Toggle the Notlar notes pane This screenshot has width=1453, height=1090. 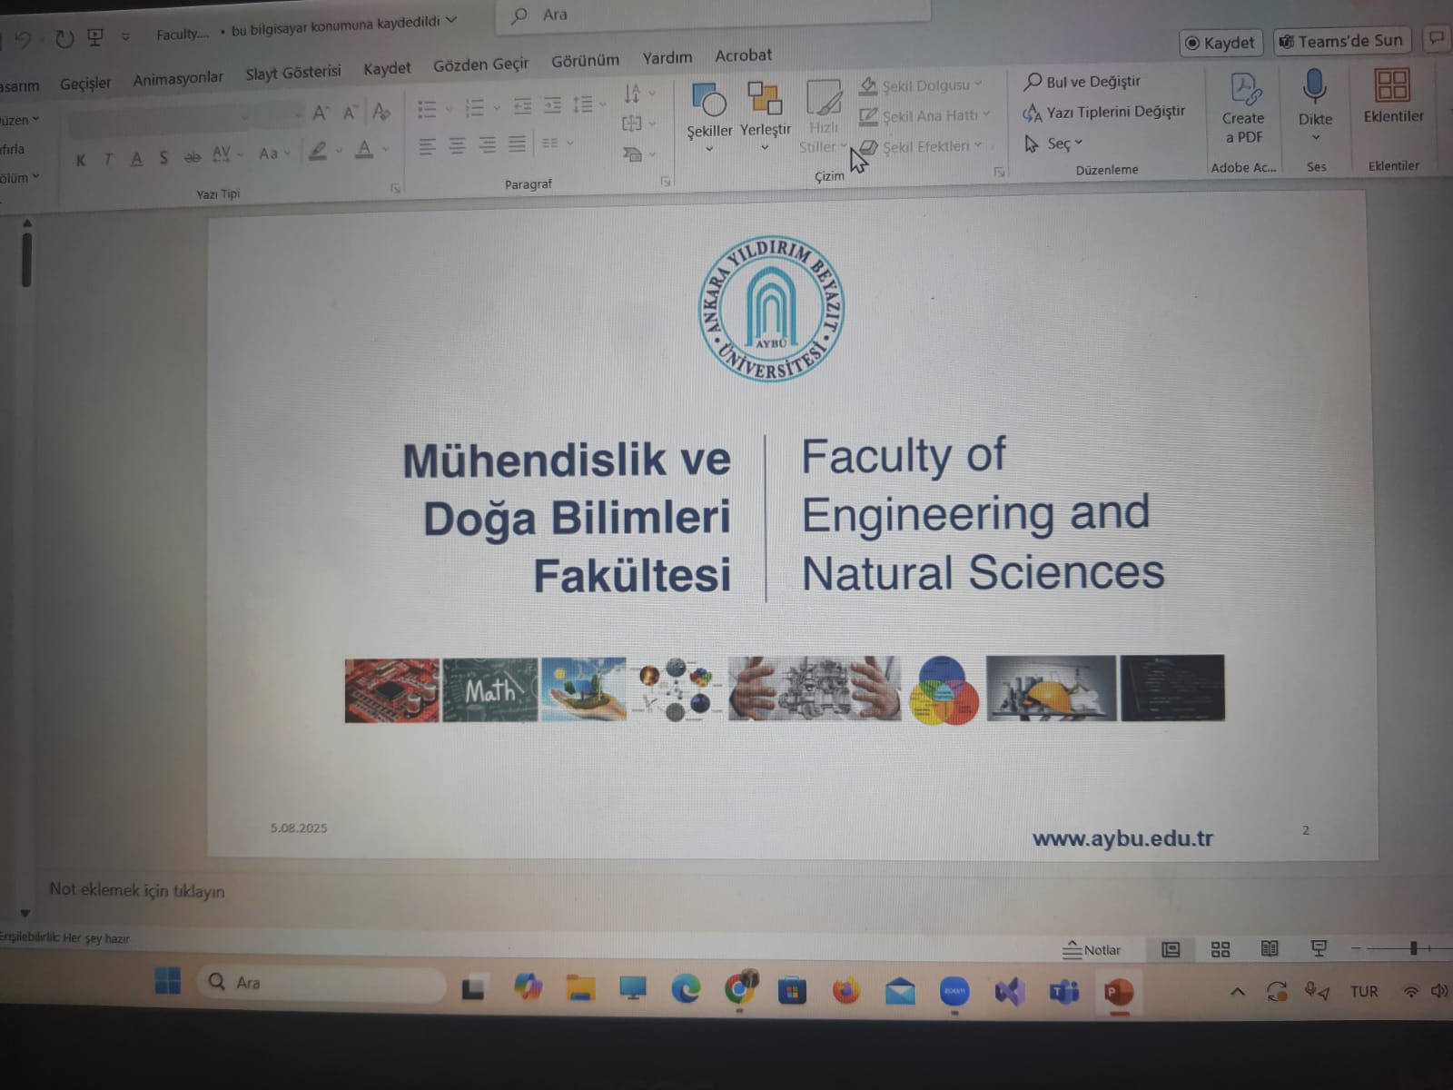[1092, 950]
